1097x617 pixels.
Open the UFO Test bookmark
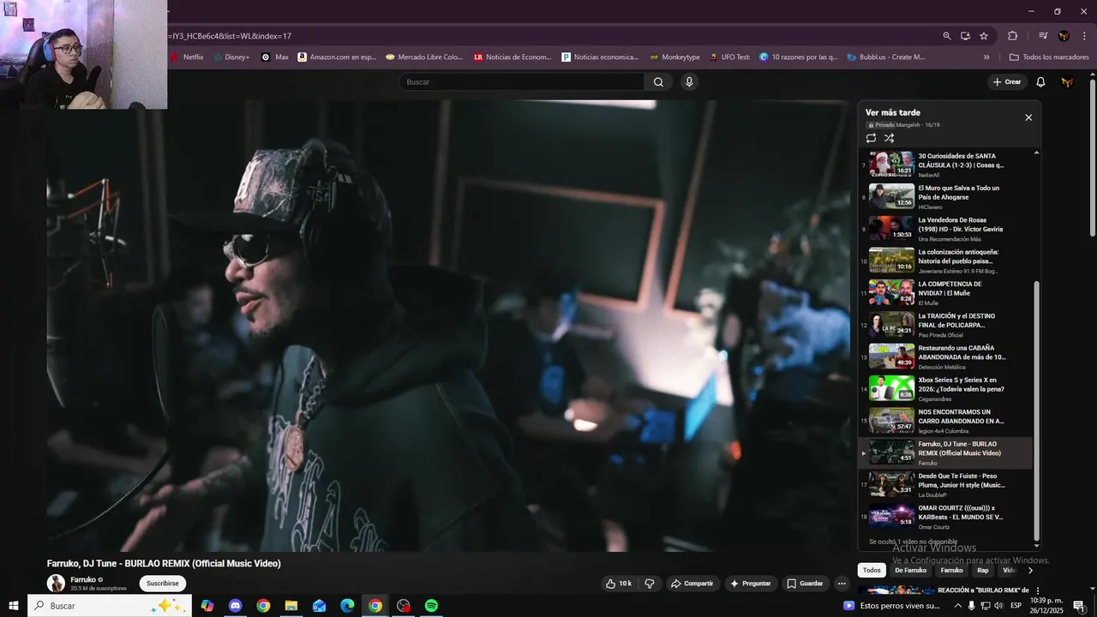click(730, 57)
